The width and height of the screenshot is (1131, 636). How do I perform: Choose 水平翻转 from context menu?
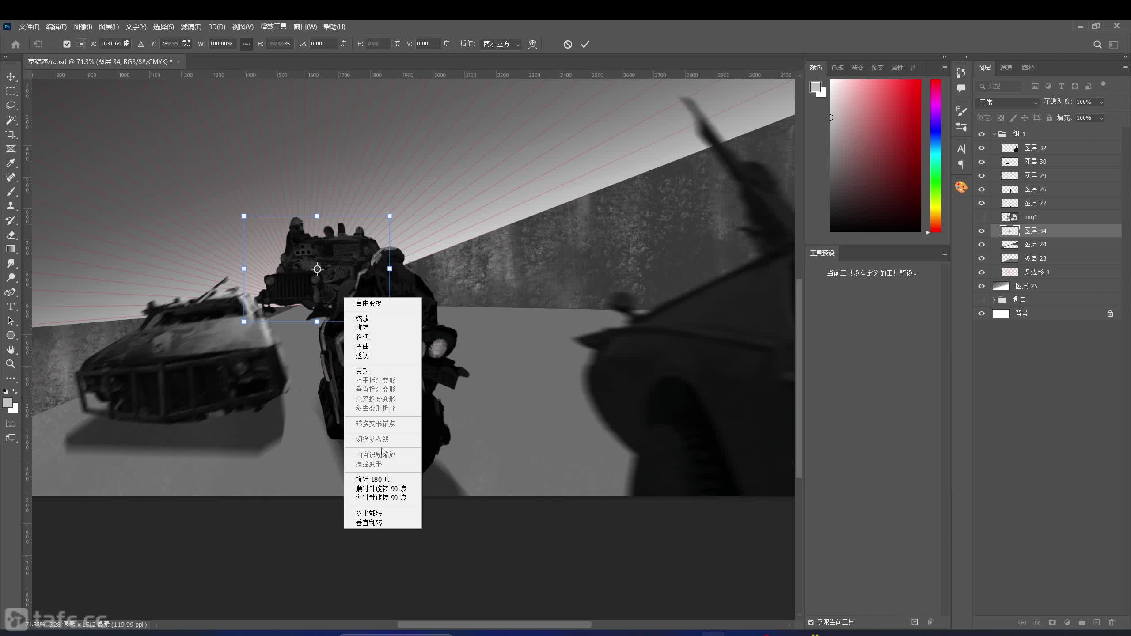[x=383, y=513]
